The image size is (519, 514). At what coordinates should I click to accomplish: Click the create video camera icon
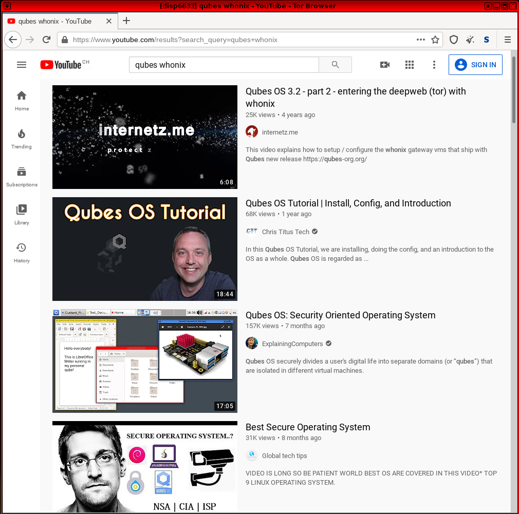[x=384, y=65]
